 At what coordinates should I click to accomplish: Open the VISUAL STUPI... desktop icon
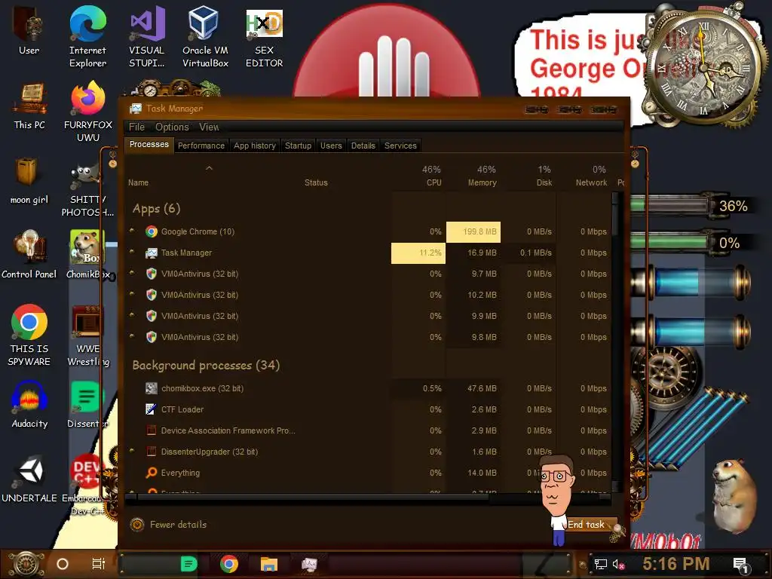pos(147,36)
